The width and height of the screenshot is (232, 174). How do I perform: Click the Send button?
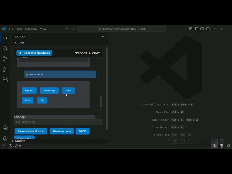pos(83,131)
